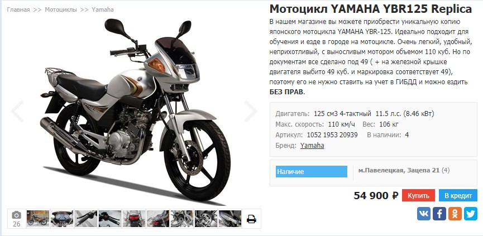This screenshot has height=236, width=483.
Task: Choose the В кредит button
Action: pyautogui.click(x=458, y=195)
